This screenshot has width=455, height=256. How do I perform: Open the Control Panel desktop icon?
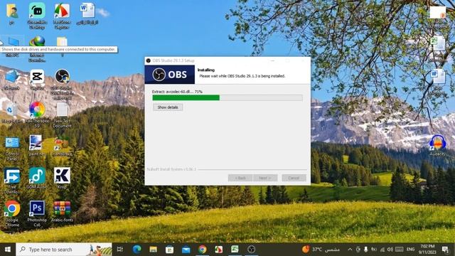point(12,148)
